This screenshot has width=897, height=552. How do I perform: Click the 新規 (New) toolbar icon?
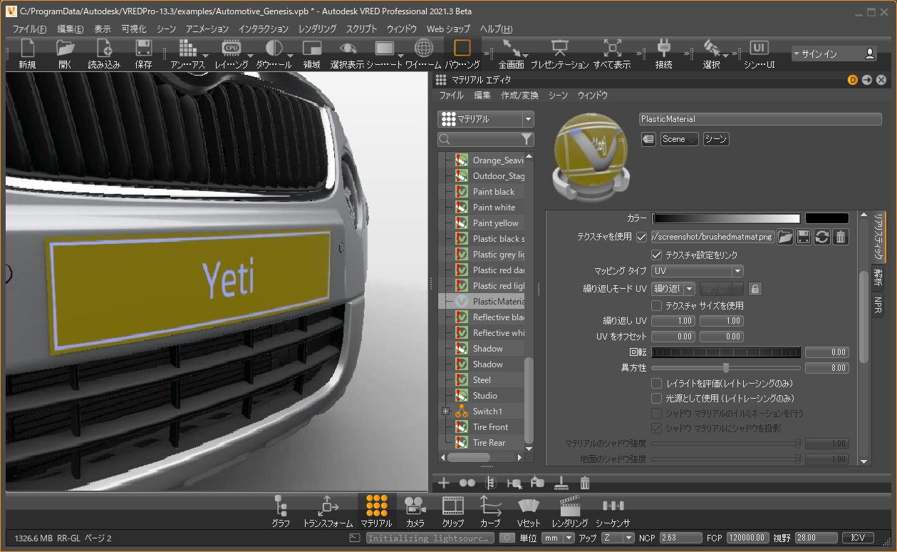coord(27,48)
